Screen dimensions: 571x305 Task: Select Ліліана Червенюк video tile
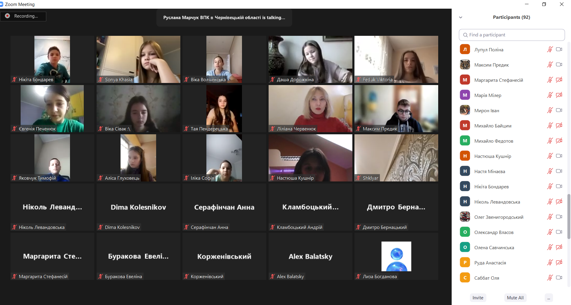point(310,109)
